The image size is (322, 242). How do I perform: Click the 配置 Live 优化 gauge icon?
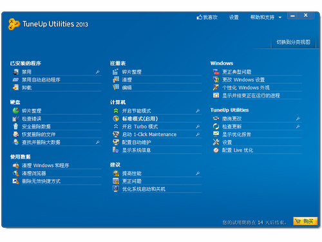pos(216,150)
